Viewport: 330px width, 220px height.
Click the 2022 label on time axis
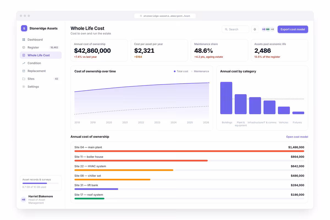(141, 123)
